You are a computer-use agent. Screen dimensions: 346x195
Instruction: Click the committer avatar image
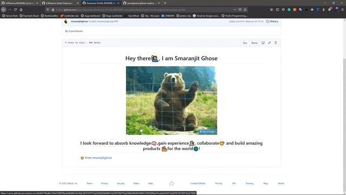pos(66,22)
